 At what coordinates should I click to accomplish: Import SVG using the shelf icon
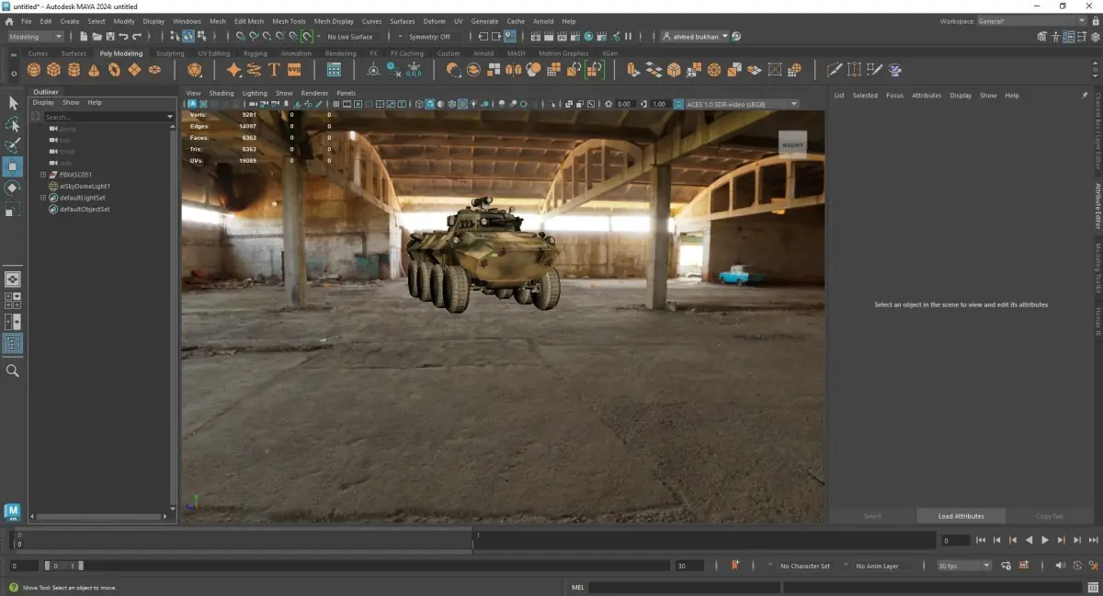point(294,70)
